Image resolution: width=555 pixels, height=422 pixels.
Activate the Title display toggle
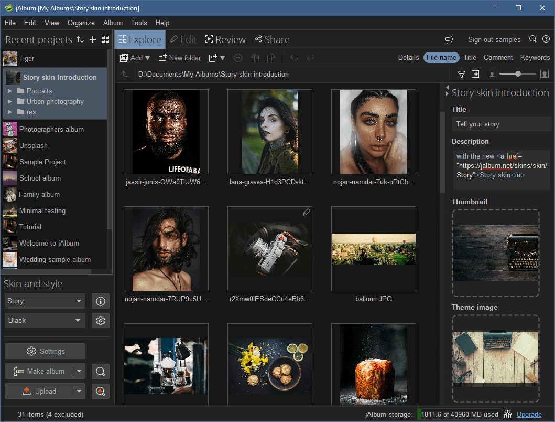(x=470, y=57)
